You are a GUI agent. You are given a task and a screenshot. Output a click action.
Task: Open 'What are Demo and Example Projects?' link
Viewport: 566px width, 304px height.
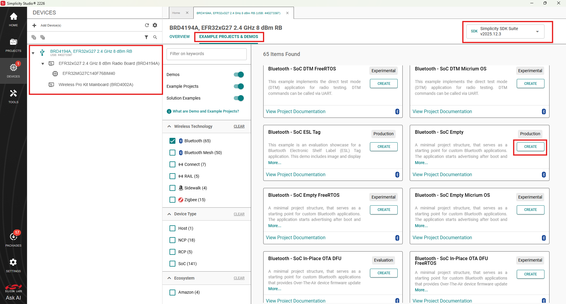click(206, 111)
